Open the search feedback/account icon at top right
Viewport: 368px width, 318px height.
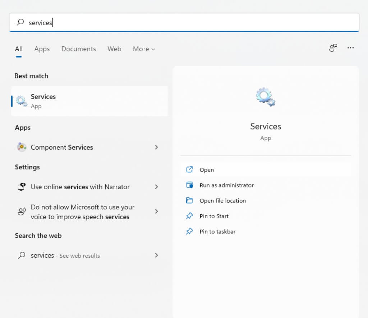(x=333, y=48)
